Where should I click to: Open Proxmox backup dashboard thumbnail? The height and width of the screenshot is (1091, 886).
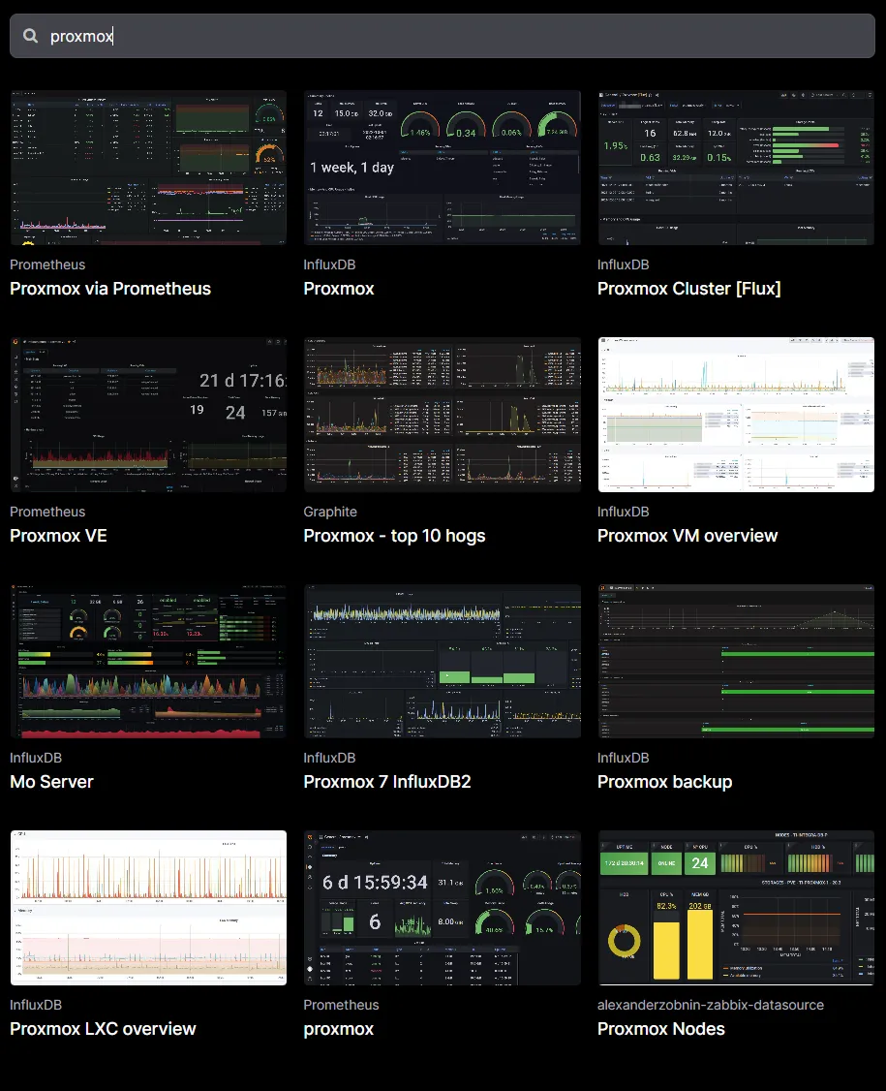(736, 661)
